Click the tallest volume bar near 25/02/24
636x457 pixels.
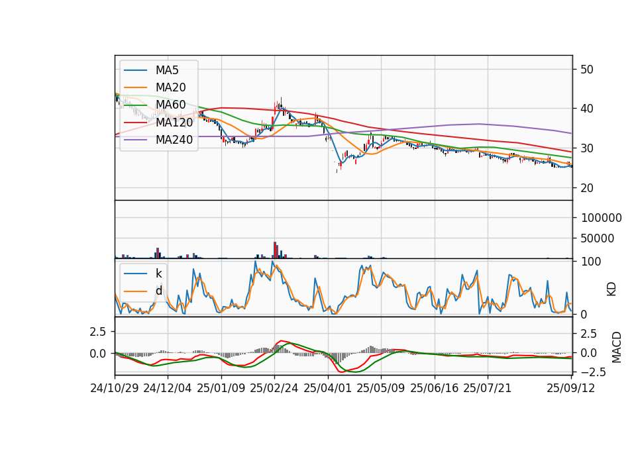[275, 250]
